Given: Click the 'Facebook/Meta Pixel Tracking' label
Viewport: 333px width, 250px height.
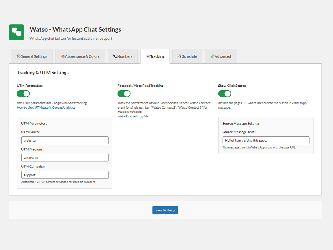Looking at the screenshot, I should pos(140,86).
